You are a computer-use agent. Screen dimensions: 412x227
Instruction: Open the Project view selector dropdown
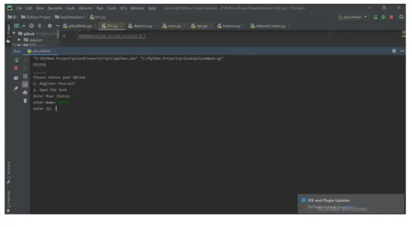tap(19, 26)
